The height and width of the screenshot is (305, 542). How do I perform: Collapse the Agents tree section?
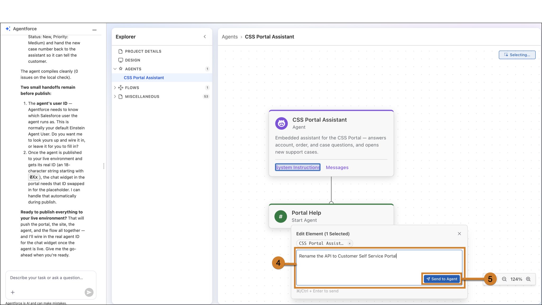click(x=115, y=69)
